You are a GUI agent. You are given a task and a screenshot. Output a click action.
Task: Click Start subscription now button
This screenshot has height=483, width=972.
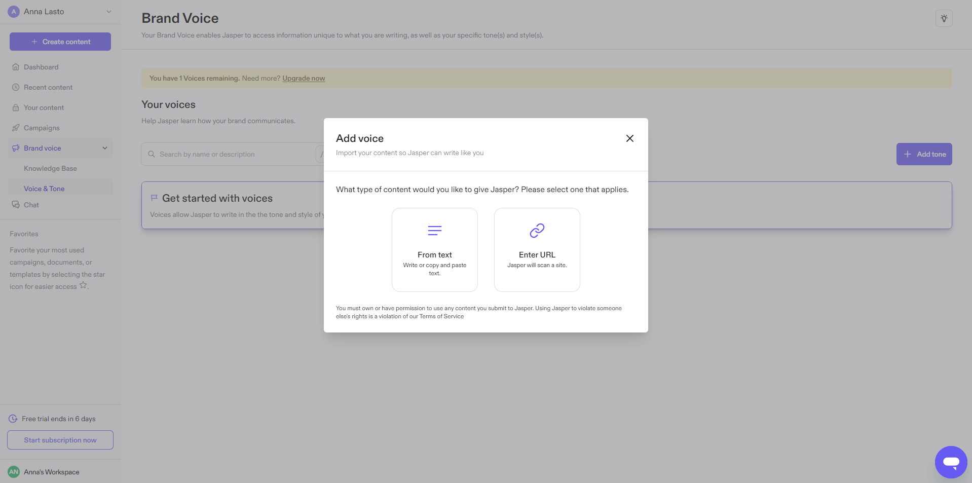click(x=60, y=440)
